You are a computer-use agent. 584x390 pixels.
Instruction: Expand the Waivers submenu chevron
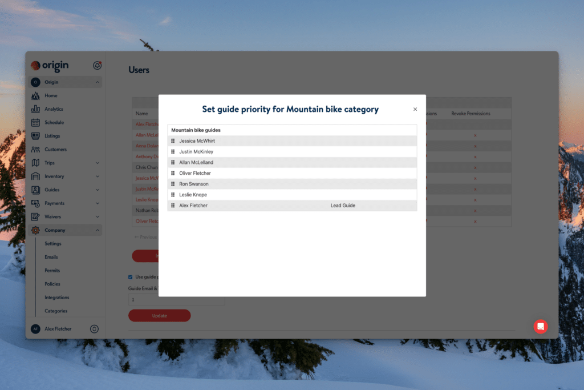tap(97, 216)
